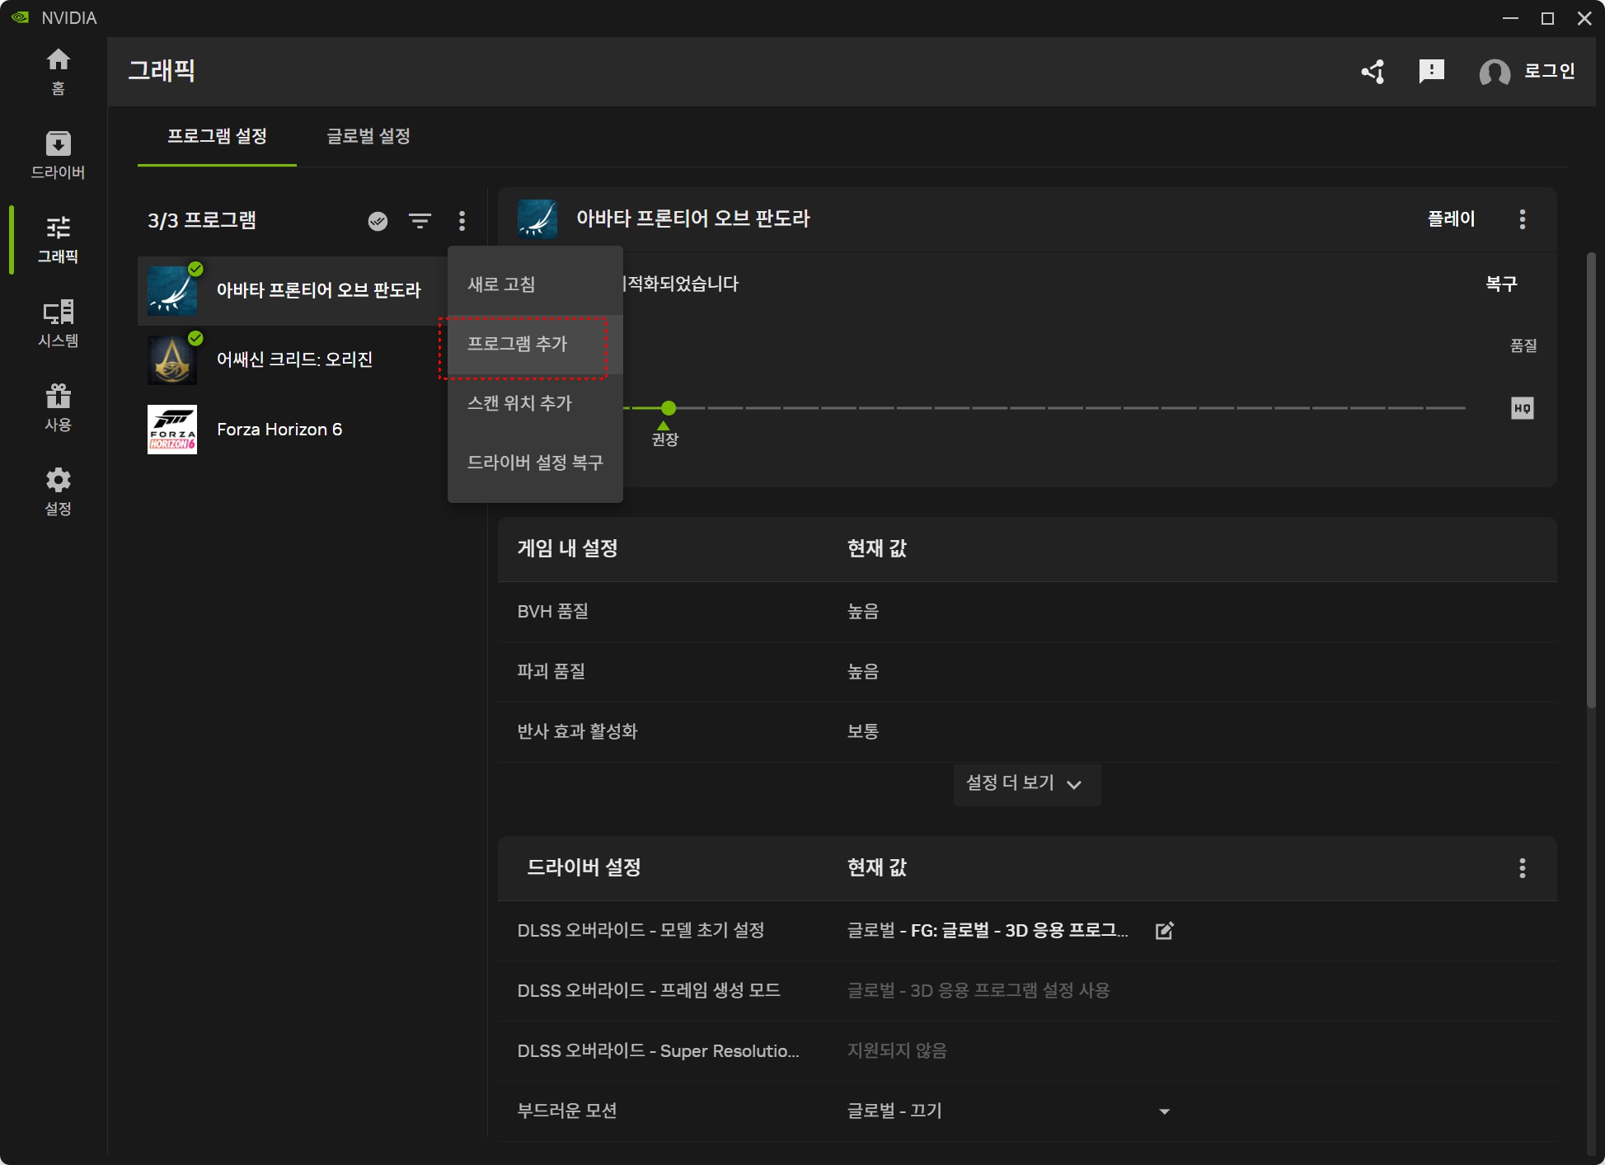This screenshot has width=1605, height=1165.
Task: Edit DLSS override model preset
Action: coord(1165,931)
